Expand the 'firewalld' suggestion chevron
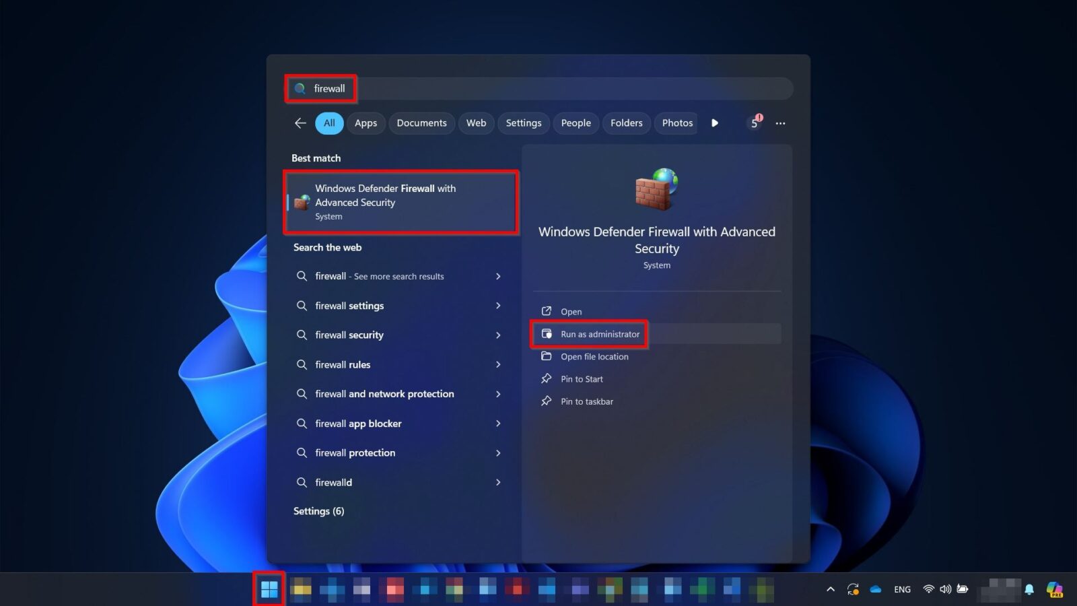This screenshot has height=606, width=1077. click(x=498, y=482)
